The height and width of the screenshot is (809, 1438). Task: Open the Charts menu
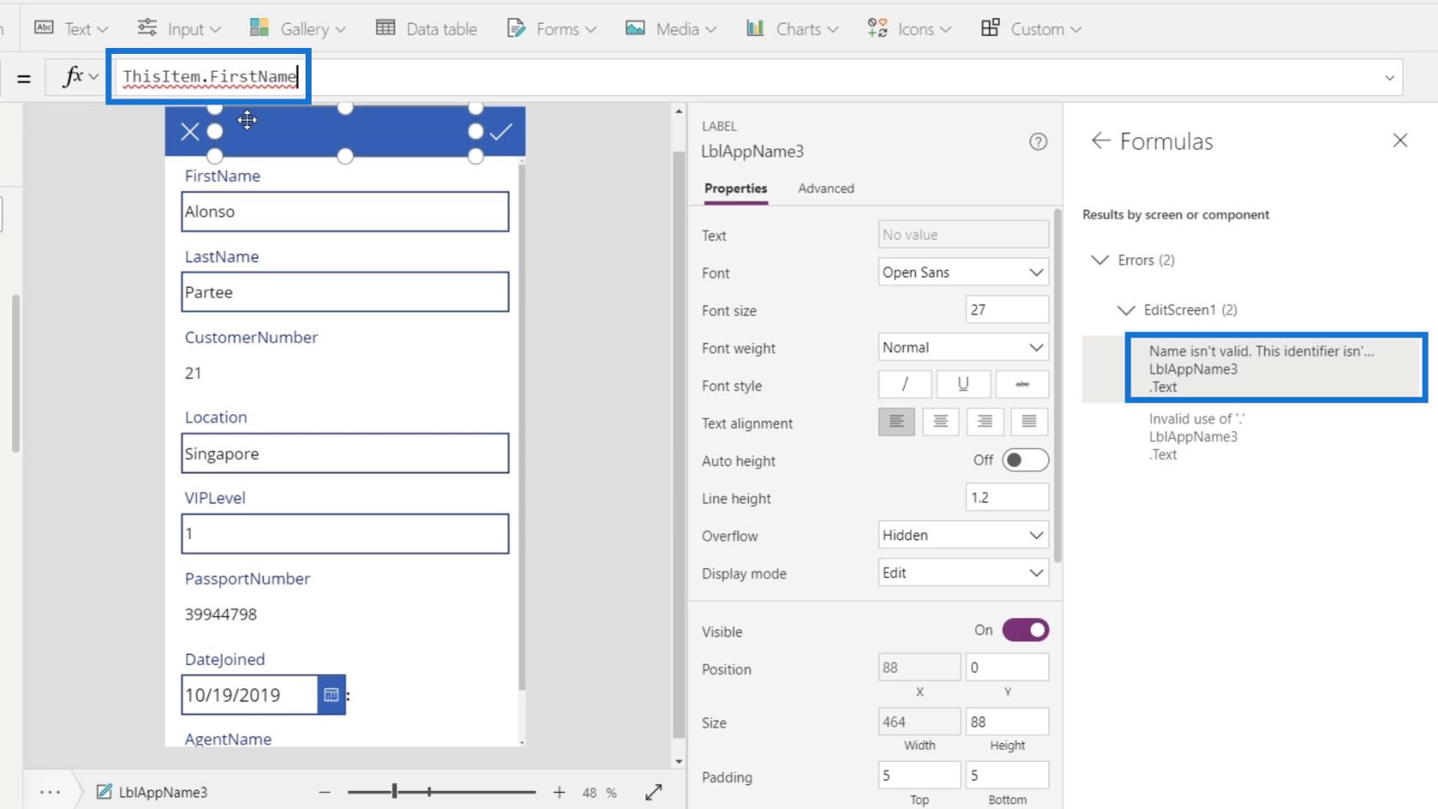coord(792,28)
